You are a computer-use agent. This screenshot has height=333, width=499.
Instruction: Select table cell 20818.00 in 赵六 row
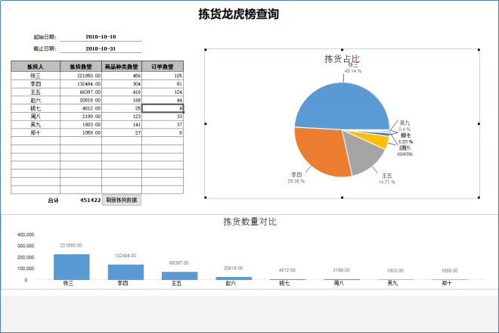pyautogui.click(x=81, y=100)
